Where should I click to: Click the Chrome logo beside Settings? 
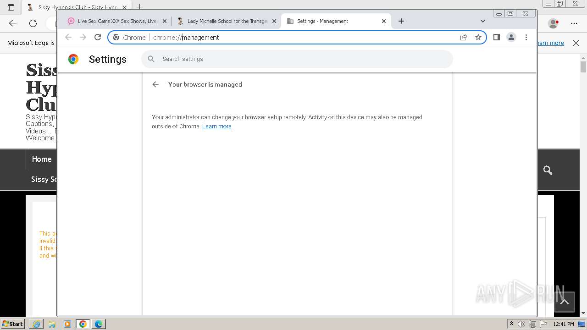[x=73, y=59]
